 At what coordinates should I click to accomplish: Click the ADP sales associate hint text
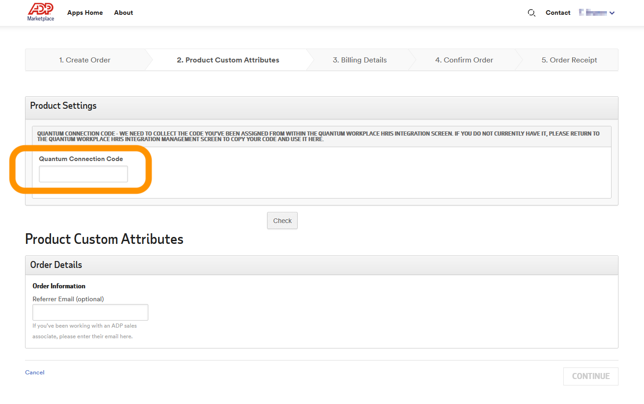pos(84,331)
